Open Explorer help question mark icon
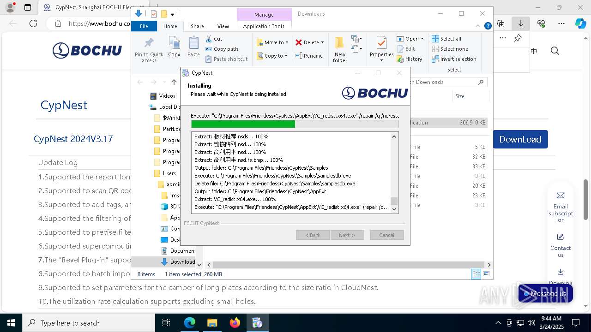 tap(488, 26)
